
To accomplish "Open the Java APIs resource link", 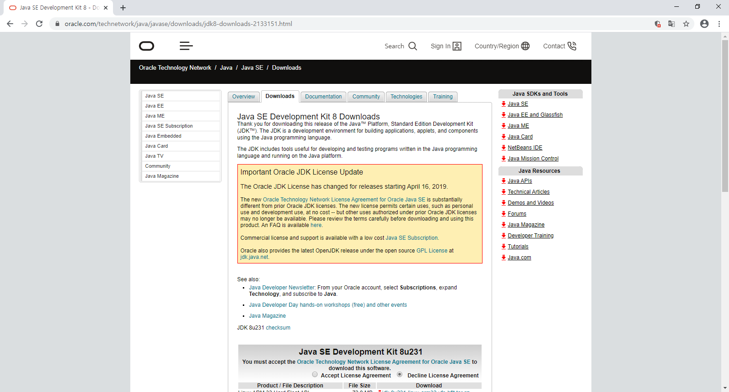I will (520, 181).
